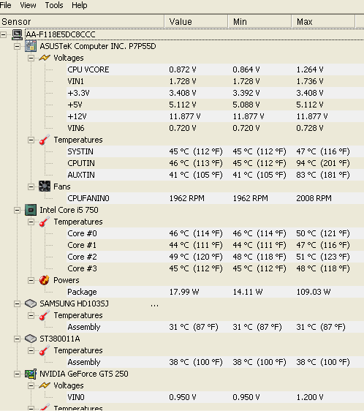Collapse the GeForce Voltages group

31,385
